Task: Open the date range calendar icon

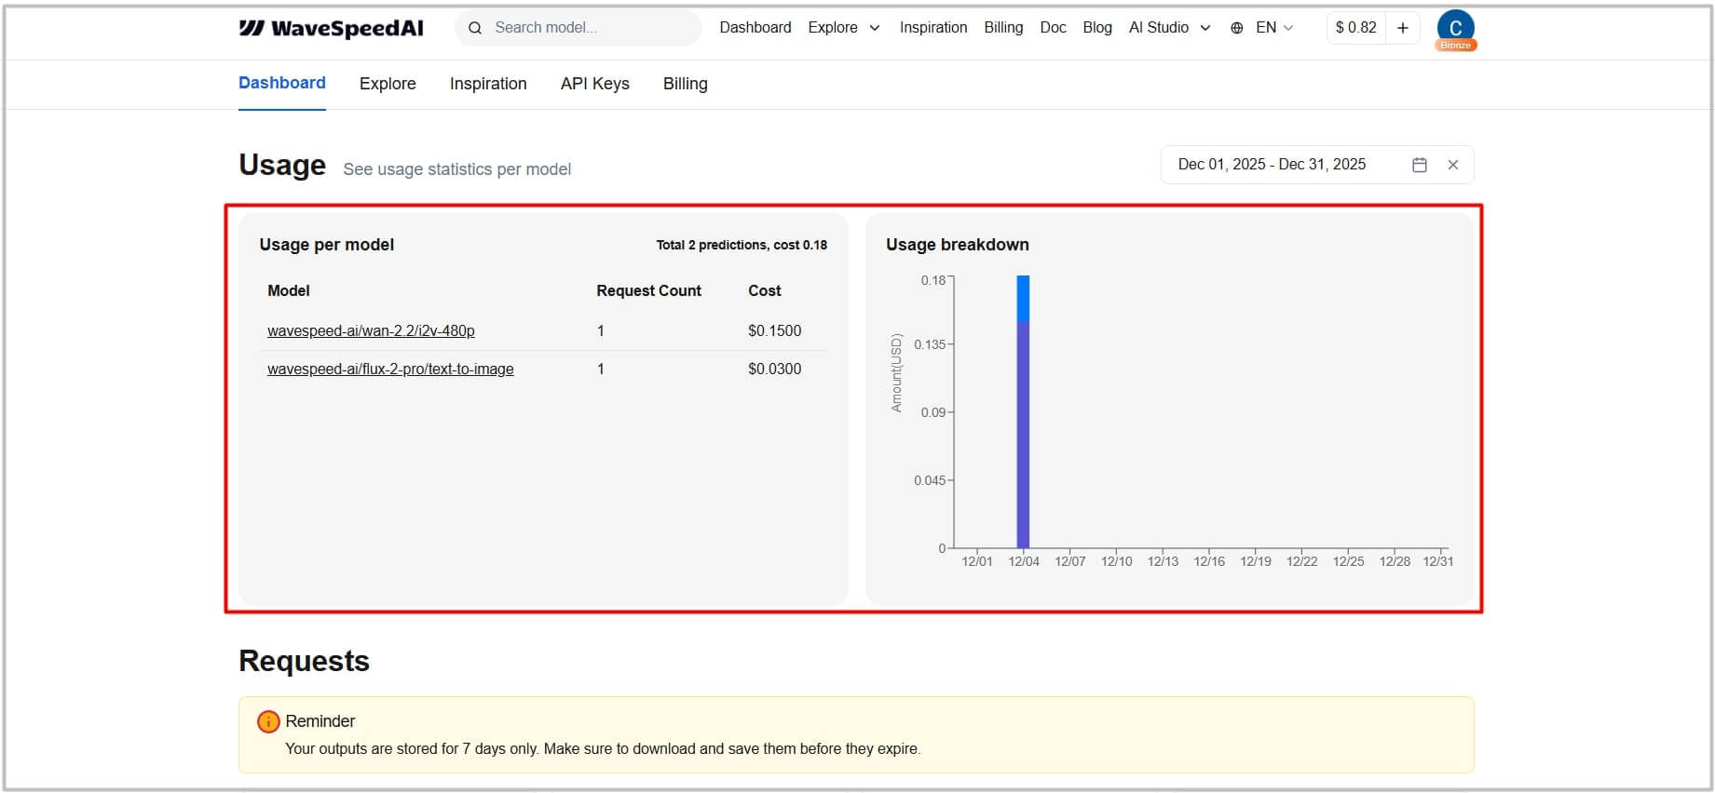Action: pos(1420,165)
